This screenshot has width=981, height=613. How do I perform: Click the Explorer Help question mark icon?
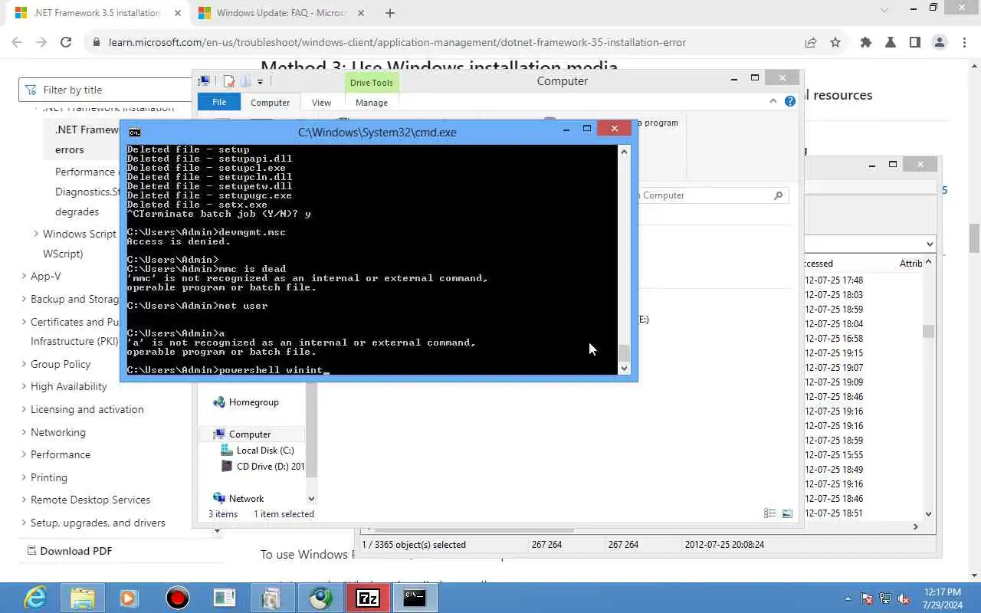click(790, 101)
